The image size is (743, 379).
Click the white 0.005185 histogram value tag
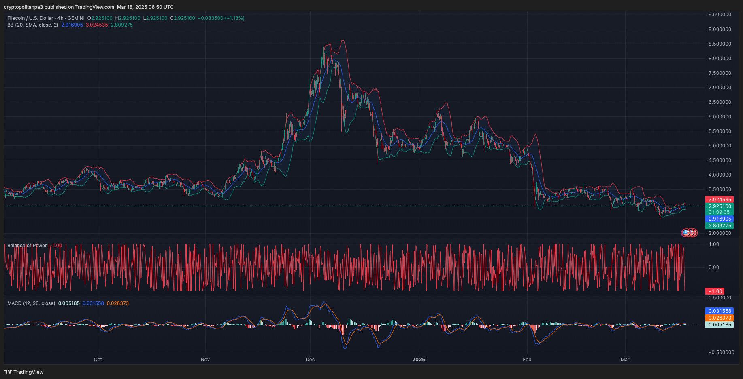tap(720, 325)
